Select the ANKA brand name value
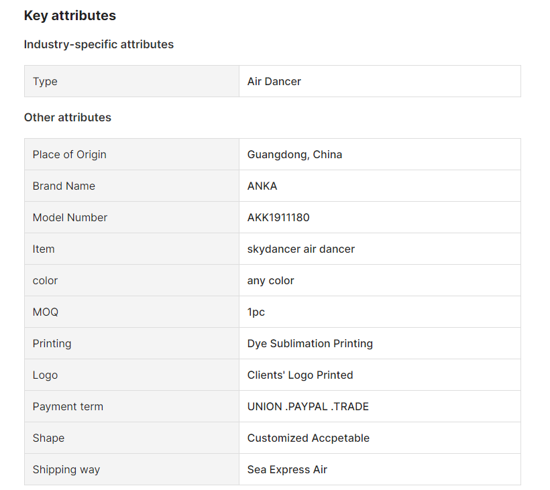Screen dimensions: 550x490 (262, 186)
